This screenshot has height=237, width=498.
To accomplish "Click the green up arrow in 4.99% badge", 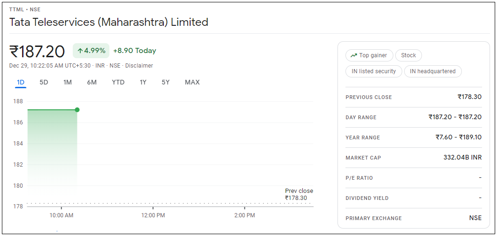I will (80, 51).
